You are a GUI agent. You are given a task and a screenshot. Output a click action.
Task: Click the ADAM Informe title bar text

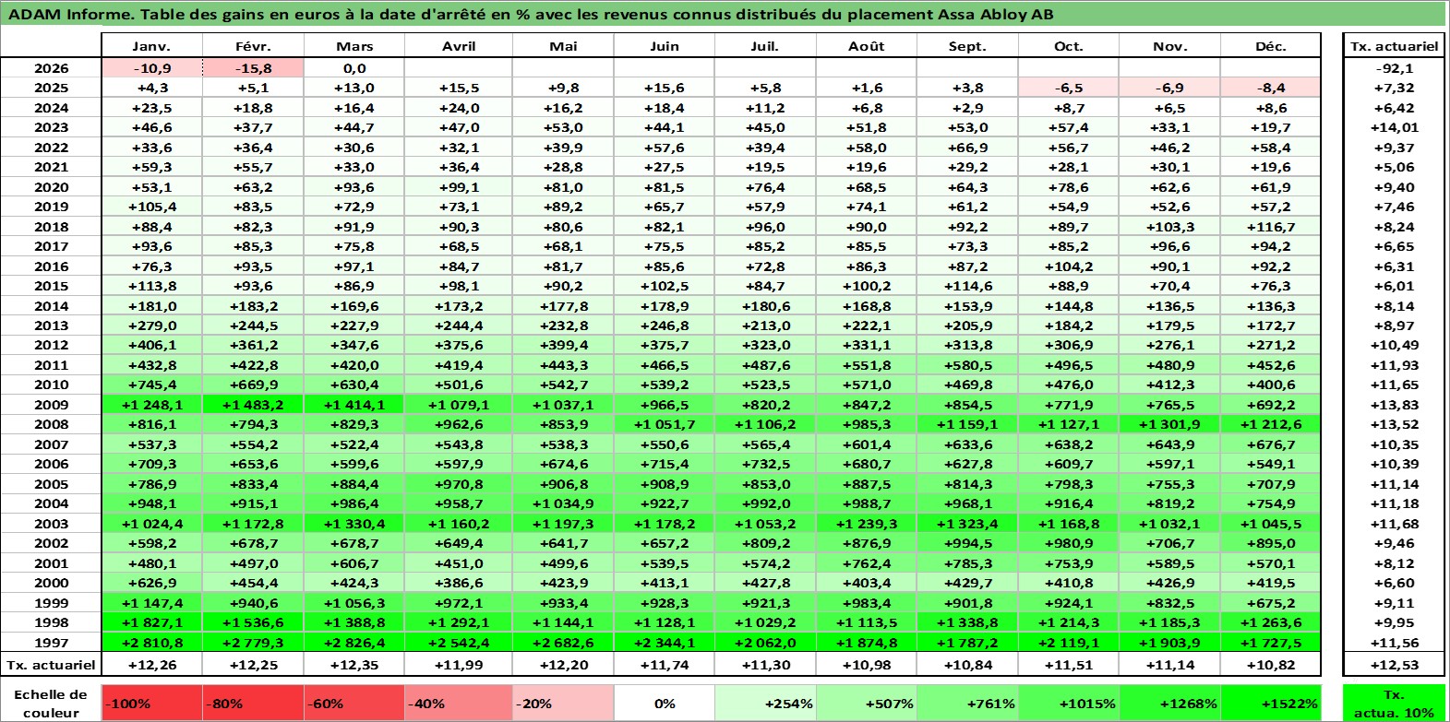531,14
